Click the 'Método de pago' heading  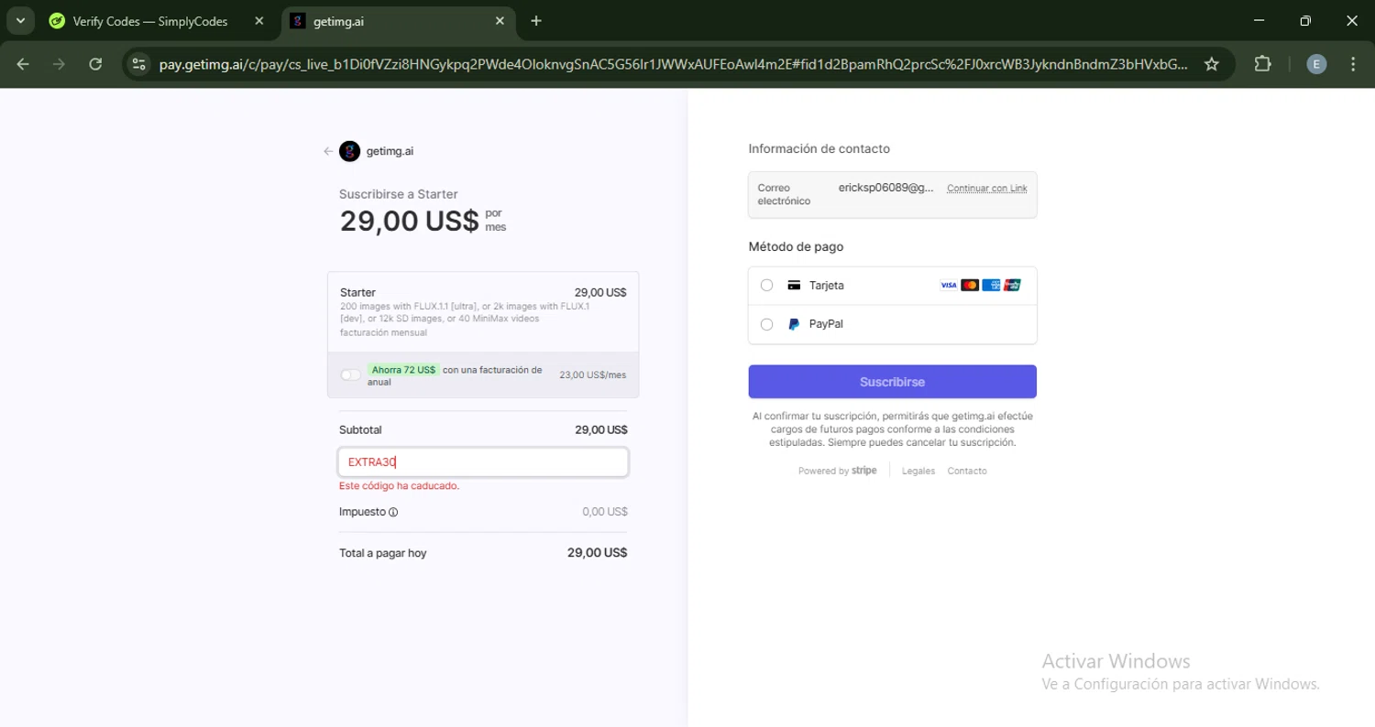tap(796, 246)
